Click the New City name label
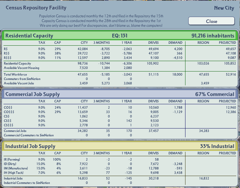This screenshot has width=240, height=188. tap(224, 8)
